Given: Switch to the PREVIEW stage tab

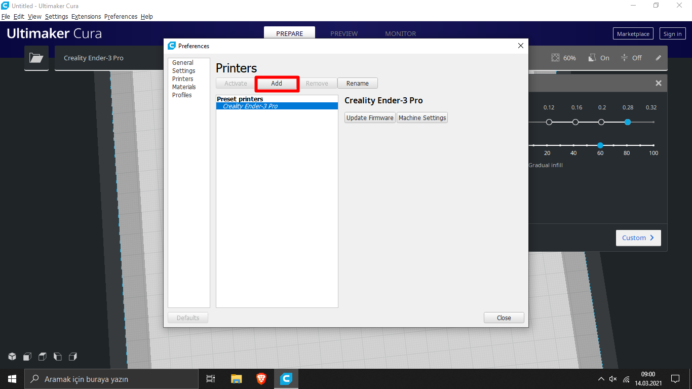Looking at the screenshot, I should [344, 33].
